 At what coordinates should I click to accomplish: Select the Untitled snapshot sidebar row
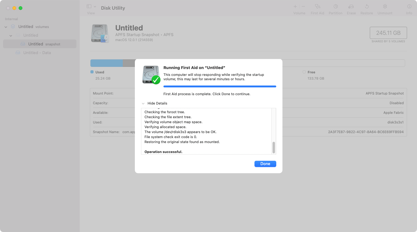[40, 44]
